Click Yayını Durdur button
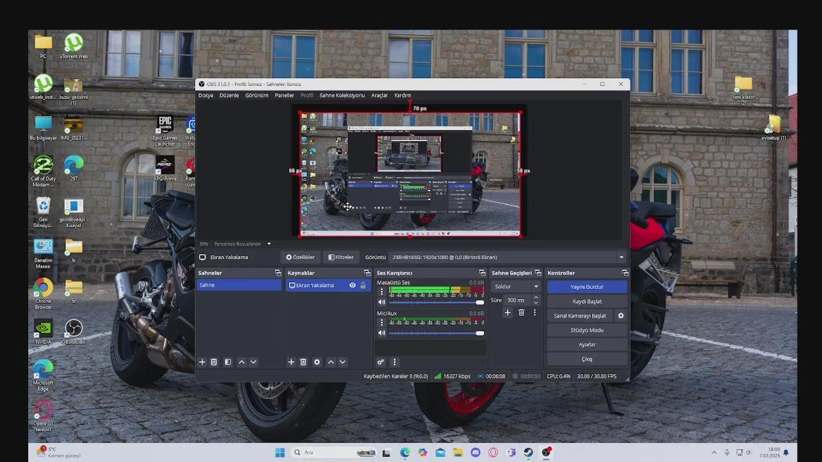 point(587,287)
